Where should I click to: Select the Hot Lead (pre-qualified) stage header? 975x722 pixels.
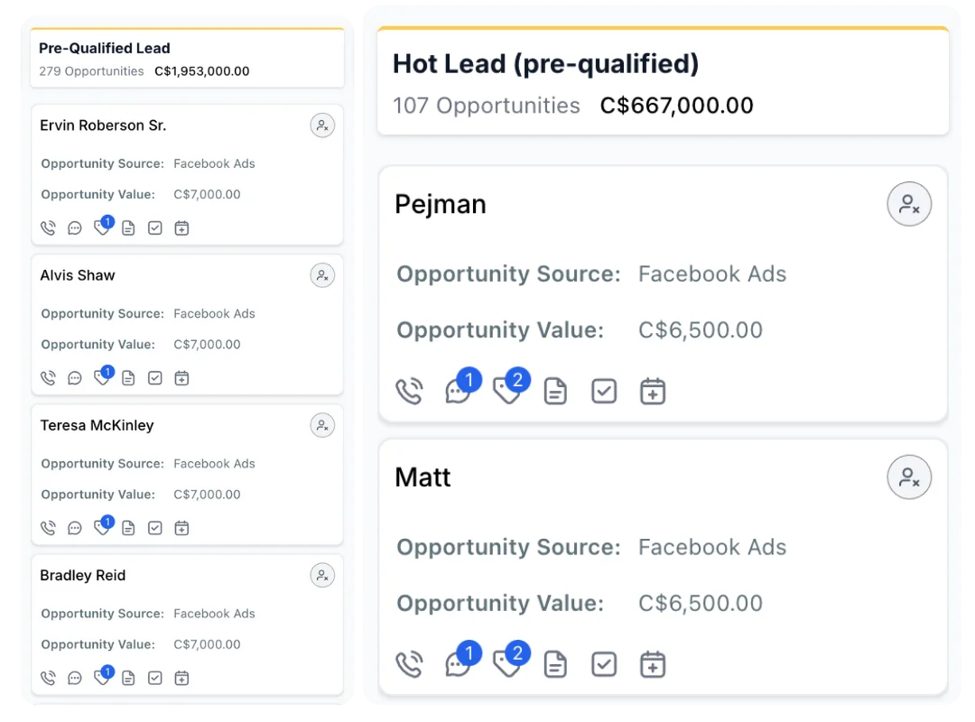point(545,64)
